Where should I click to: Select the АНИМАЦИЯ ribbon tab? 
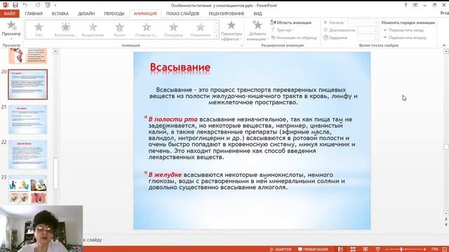(x=145, y=13)
